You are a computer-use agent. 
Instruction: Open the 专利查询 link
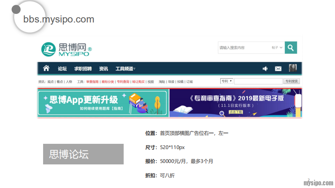(x=123, y=82)
